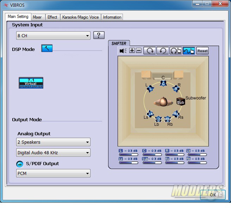Open the 2 Speakers analog output dropdown
231x208 pixels.
53,142
